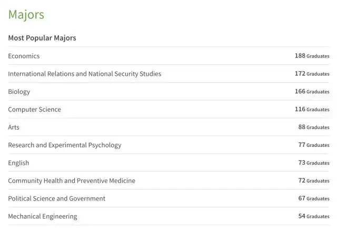The height and width of the screenshot is (229, 337).
Task: Click the green Majors heading
Action: [26, 15]
